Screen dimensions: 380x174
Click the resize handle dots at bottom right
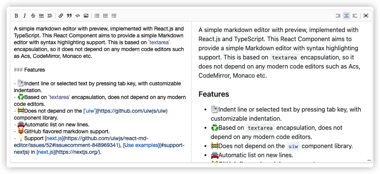click(369, 160)
